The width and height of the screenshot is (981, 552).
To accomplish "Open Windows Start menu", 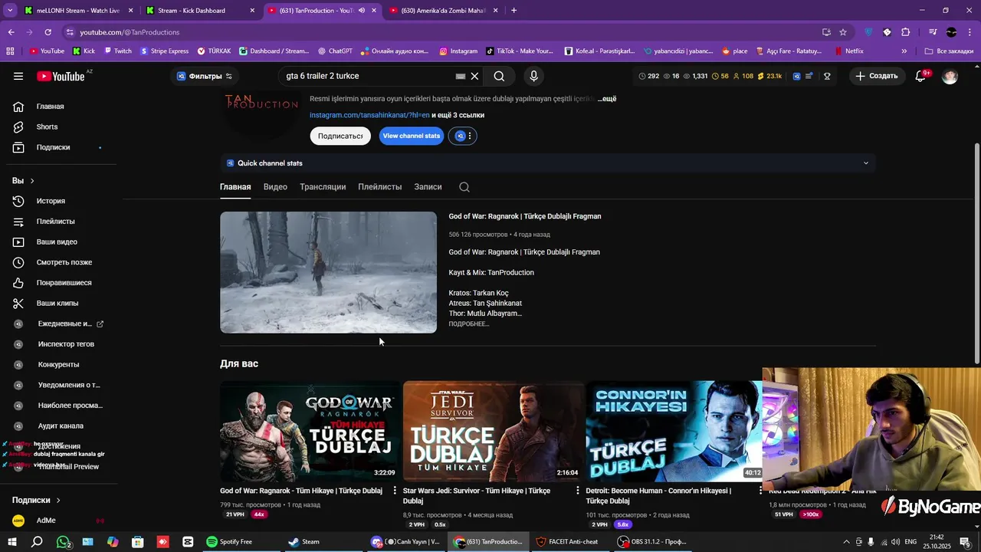I will pyautogui.click(x=11, y=541).
